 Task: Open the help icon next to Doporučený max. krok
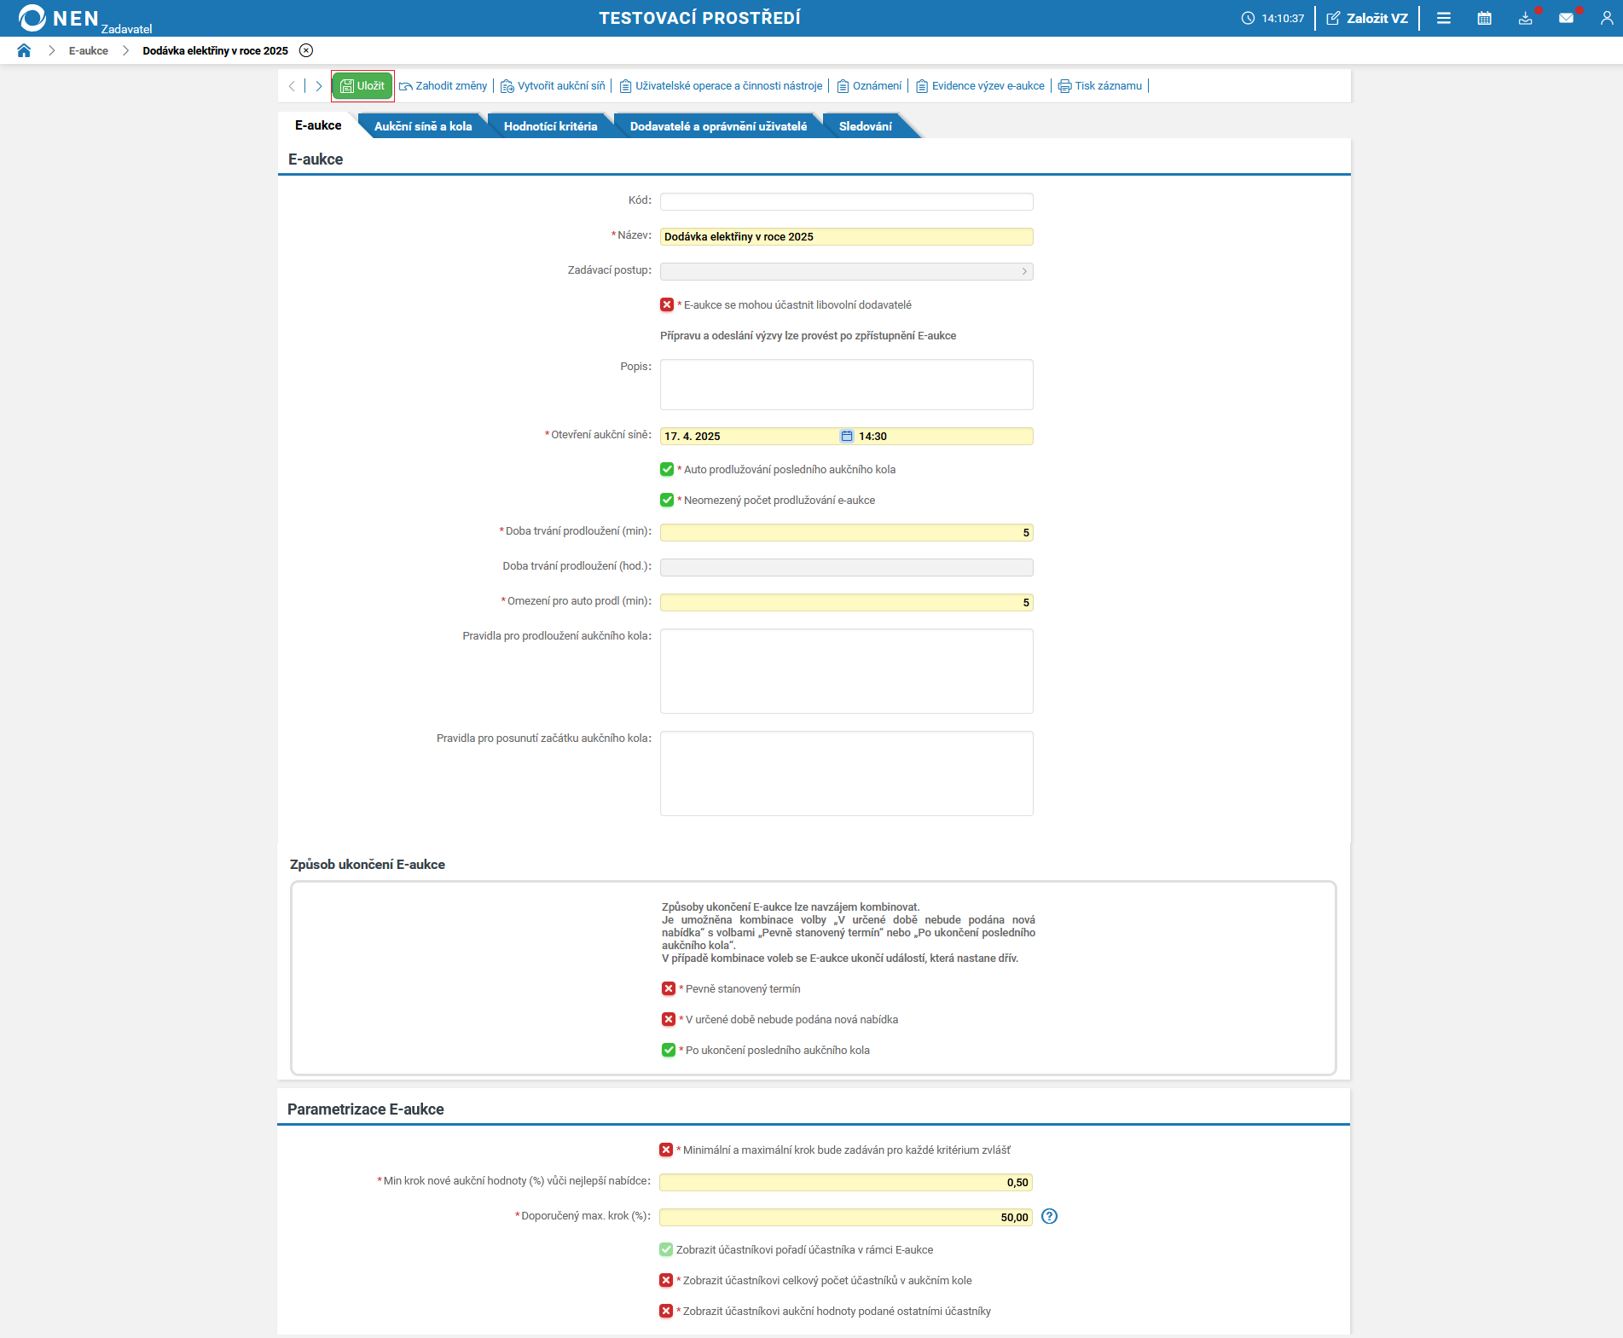coord(1049,1217)
